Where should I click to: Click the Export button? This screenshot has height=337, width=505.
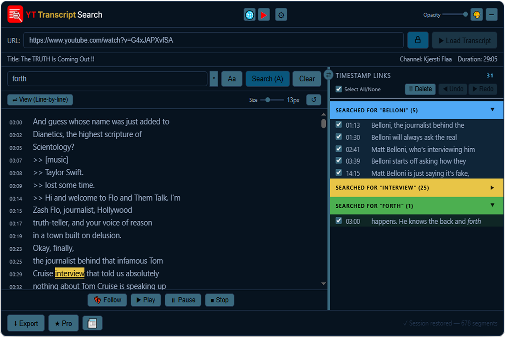click(x=26, y=324)
